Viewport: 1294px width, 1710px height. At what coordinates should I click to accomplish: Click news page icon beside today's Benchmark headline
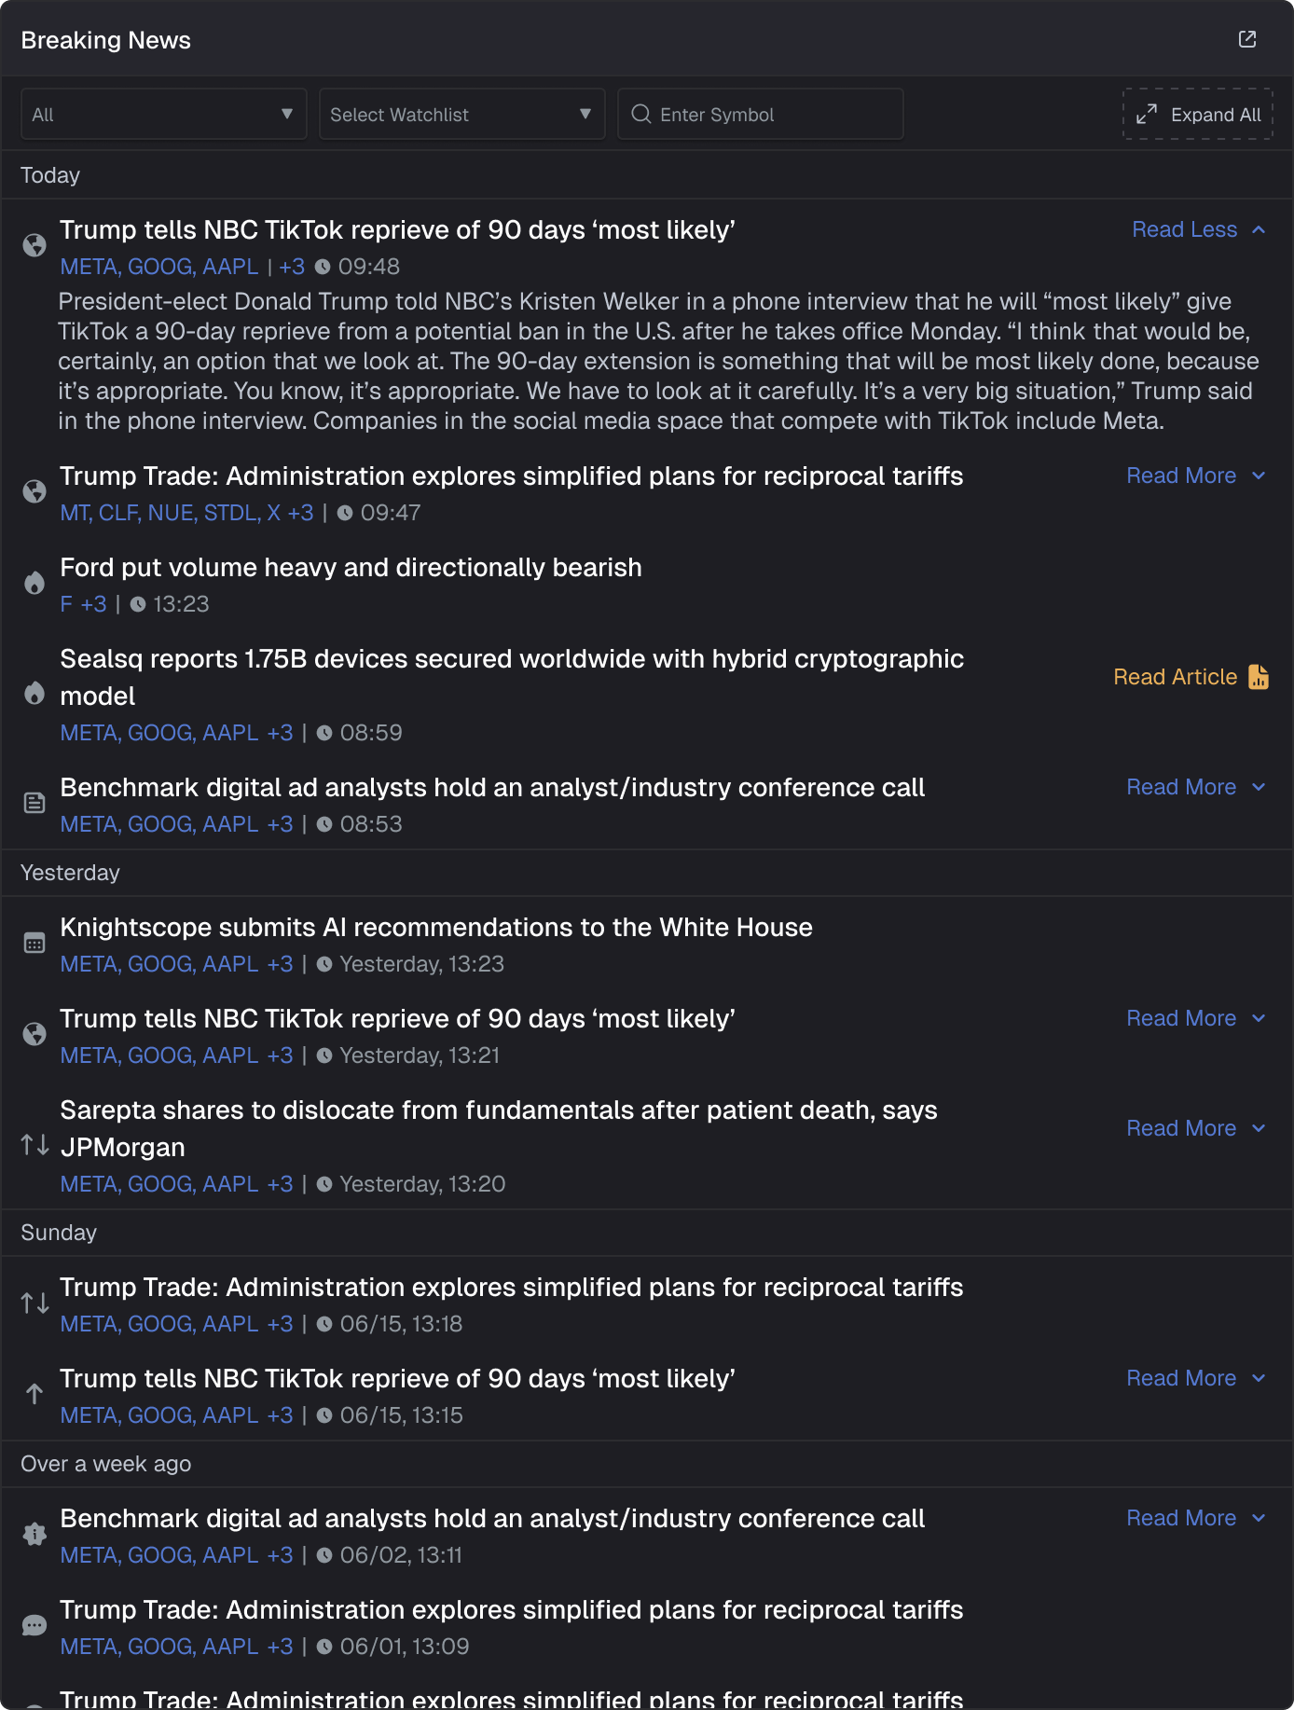tap(34, 803)
